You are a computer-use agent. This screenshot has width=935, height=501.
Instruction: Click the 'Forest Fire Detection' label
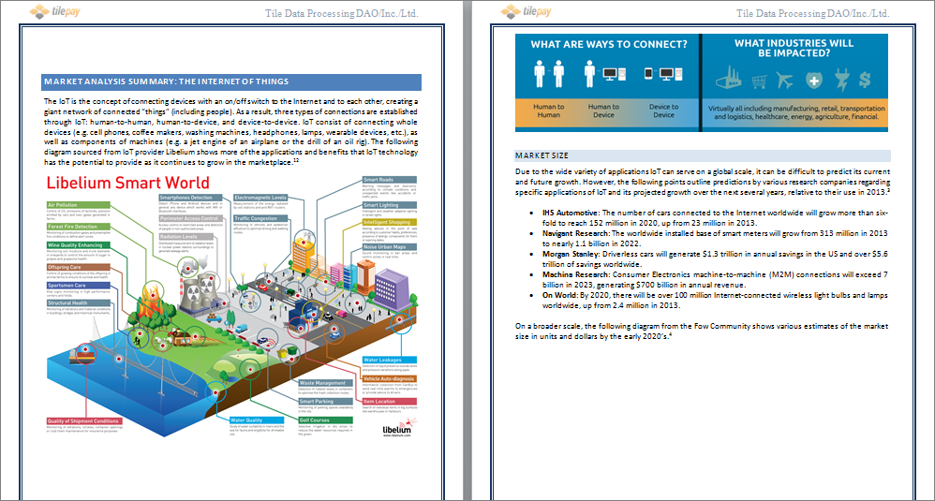pos(79,227)
